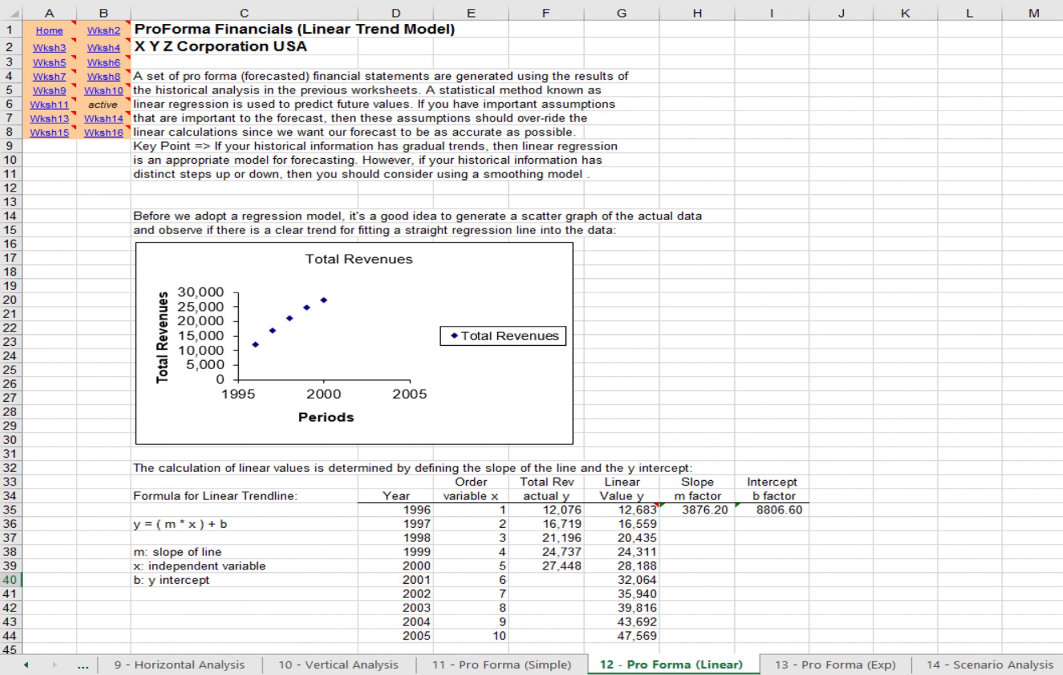Click the Wksh9 worksheet link
This screenshot has width=1063, height=675.
pos(49,90)
